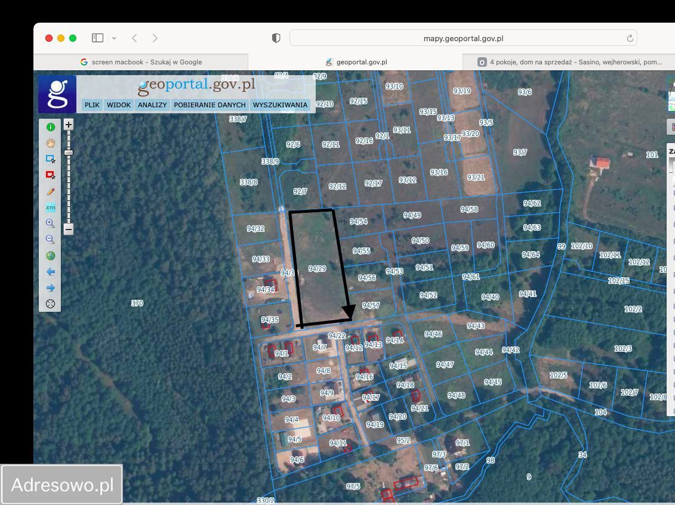Open the PLIK menu

[x=92, y=105]
